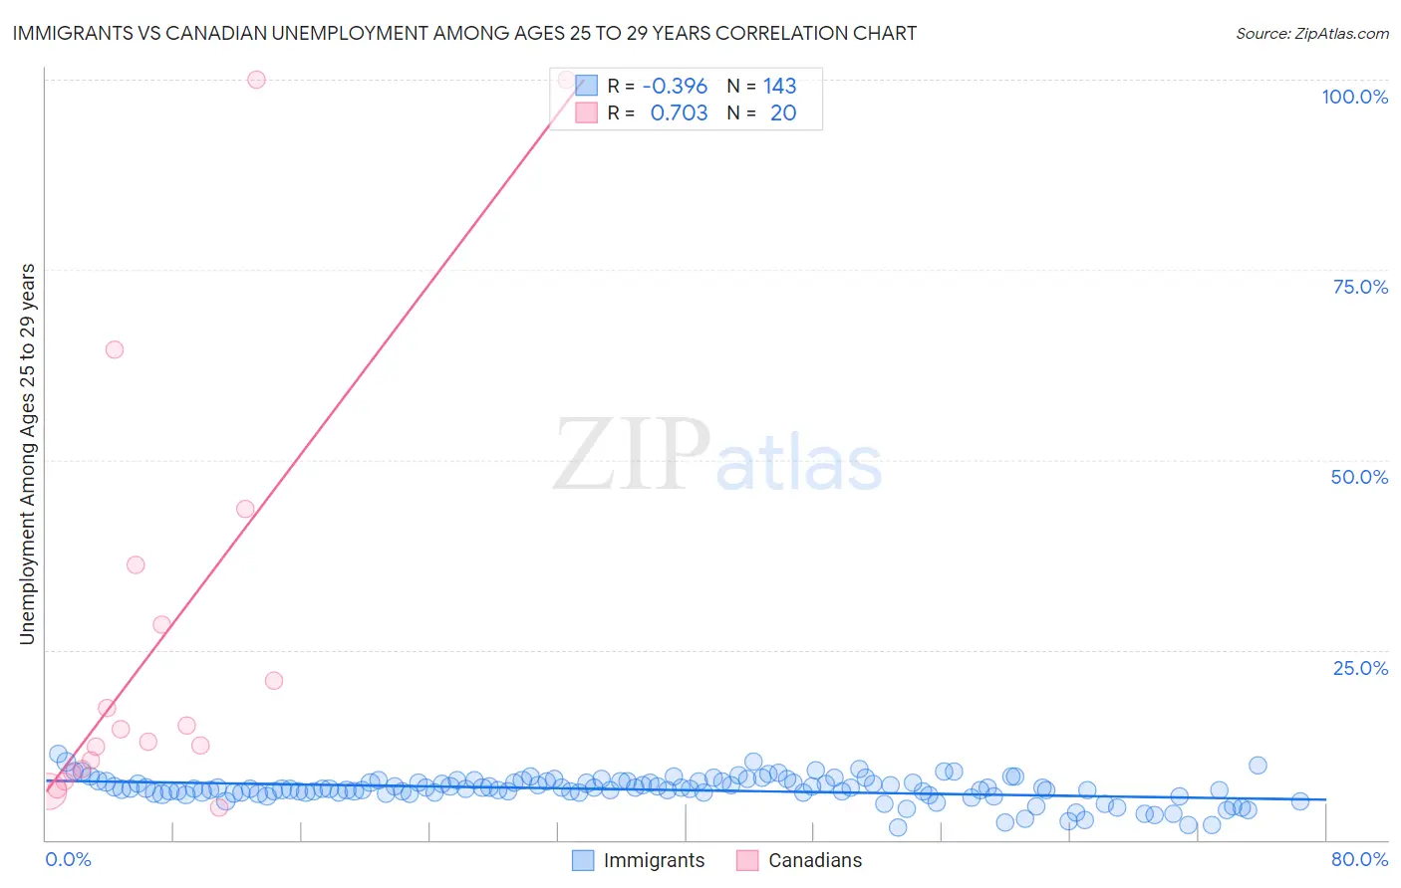Click the Canadians legend label

(815, 860)
